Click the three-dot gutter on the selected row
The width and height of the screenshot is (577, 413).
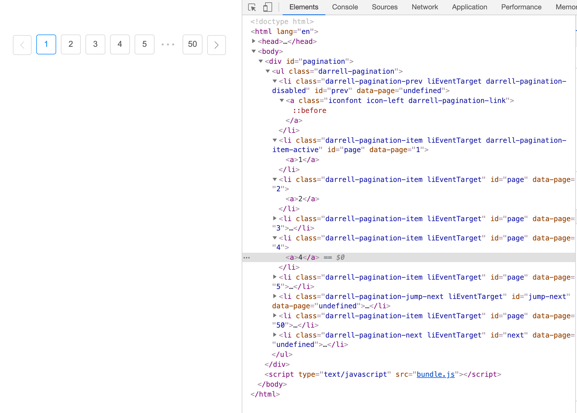[247, 258]
